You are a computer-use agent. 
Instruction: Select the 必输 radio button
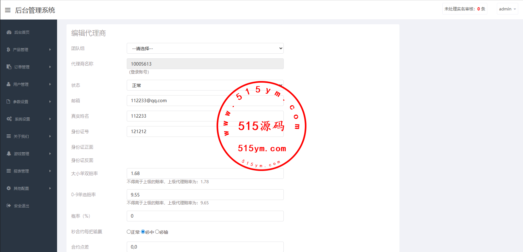tap(157, 232)
